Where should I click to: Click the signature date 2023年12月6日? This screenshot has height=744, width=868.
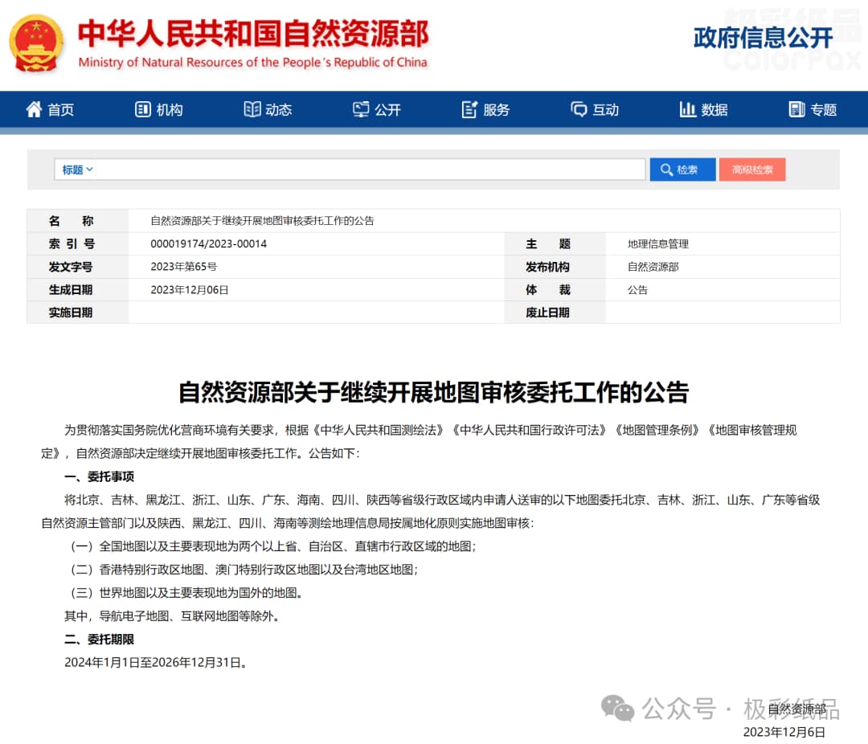tap(784, 732)
